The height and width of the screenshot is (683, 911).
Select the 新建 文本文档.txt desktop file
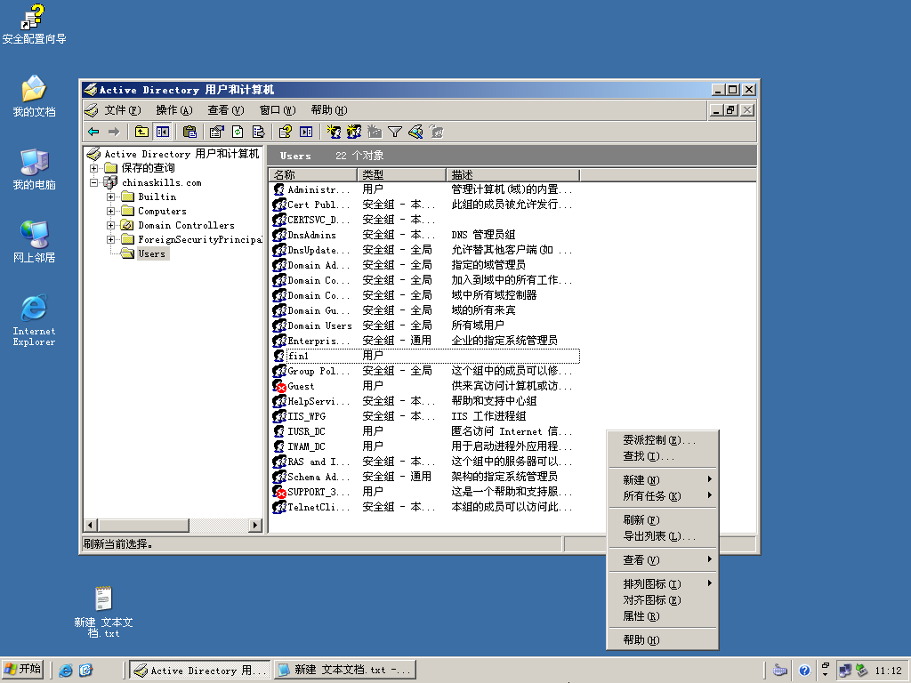(103, 612)
